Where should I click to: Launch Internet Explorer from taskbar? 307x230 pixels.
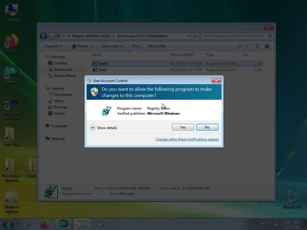point(26,224)
